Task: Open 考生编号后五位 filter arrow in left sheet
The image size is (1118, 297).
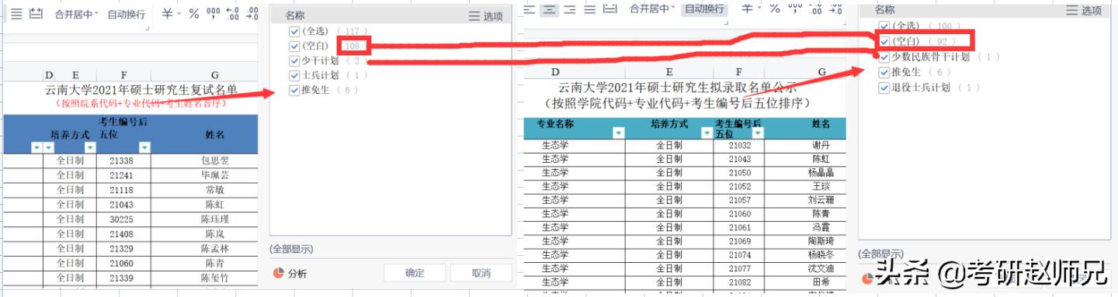Action: tap(144, 147)
